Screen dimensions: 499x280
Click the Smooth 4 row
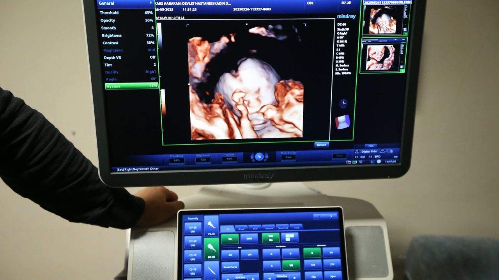(127, 28)
